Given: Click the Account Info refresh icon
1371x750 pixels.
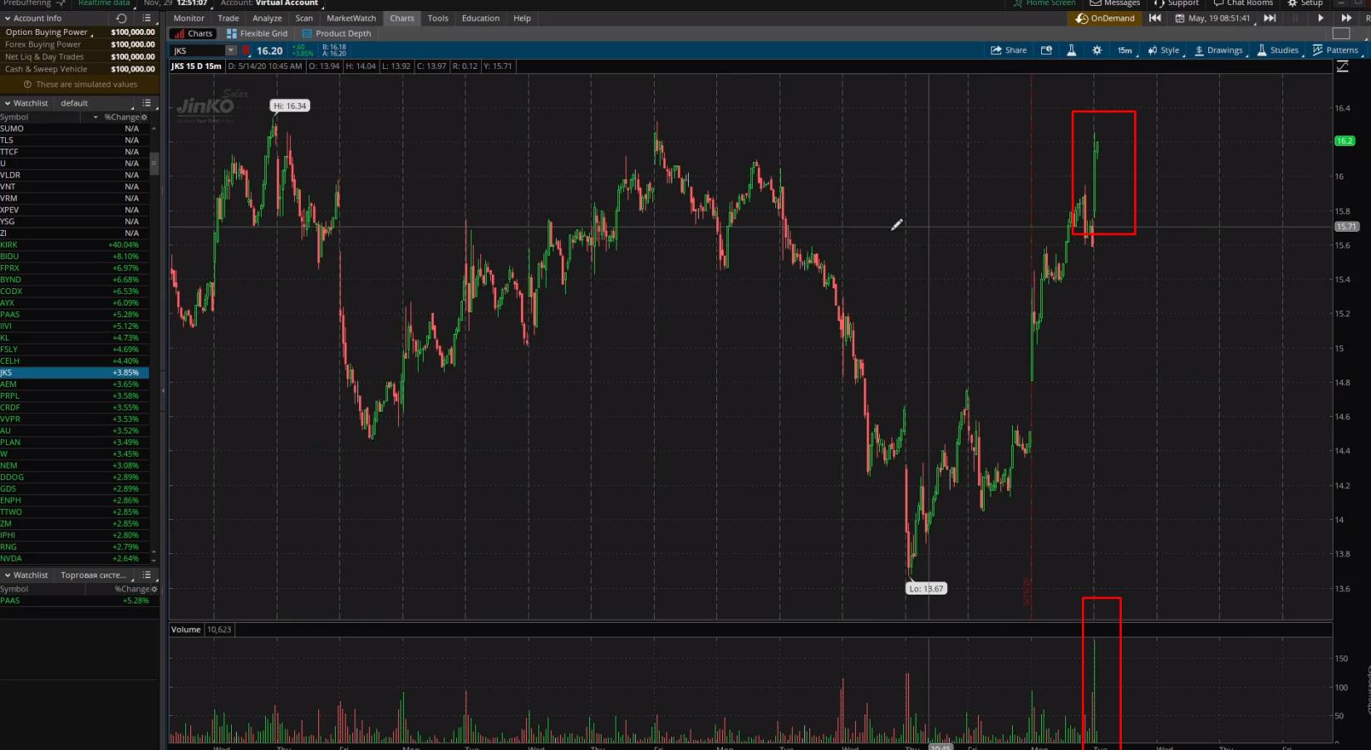Looking at the screenshot, I should [x=121, y=18].
